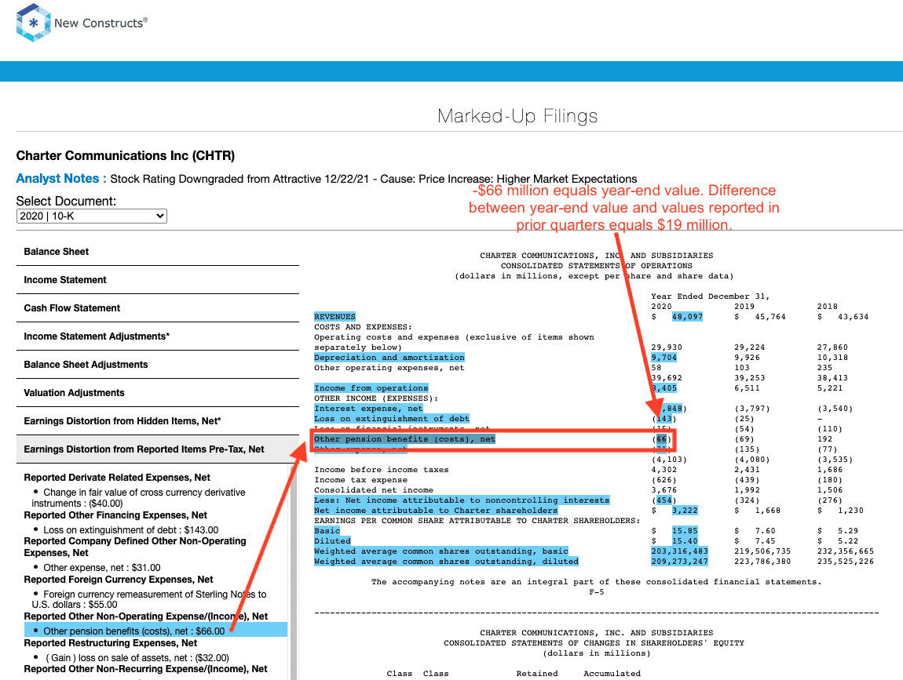Click the highlighted 3,222 net income value
Image resolution: width=903 pixels, height=680 pixels.
click(685, 511)
